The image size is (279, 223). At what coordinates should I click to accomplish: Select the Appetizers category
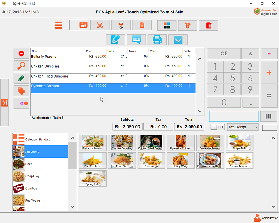click(x=40, y=152)
